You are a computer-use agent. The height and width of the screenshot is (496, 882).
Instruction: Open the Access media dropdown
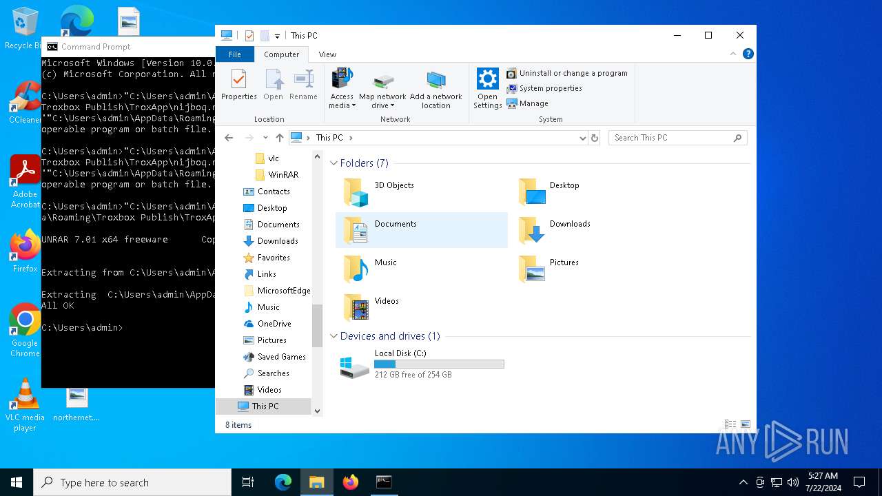tap(342, 88)
